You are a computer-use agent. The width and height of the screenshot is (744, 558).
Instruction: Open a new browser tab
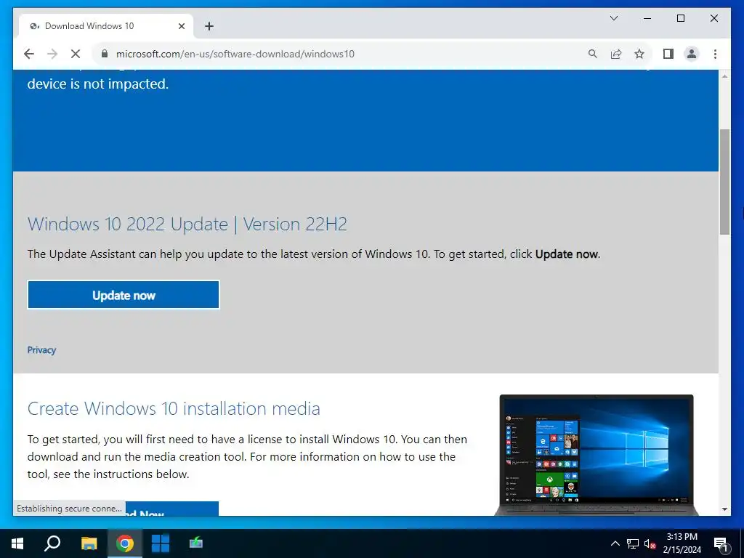pos(209,26)
